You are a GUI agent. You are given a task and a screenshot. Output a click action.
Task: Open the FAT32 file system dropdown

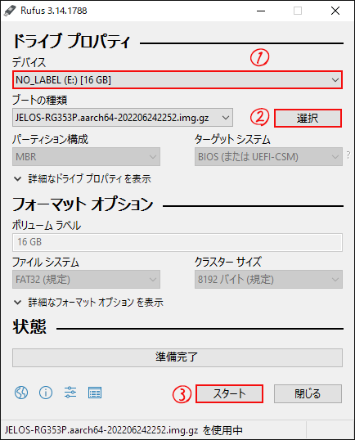pyautogui.click(x=86, y=279)
